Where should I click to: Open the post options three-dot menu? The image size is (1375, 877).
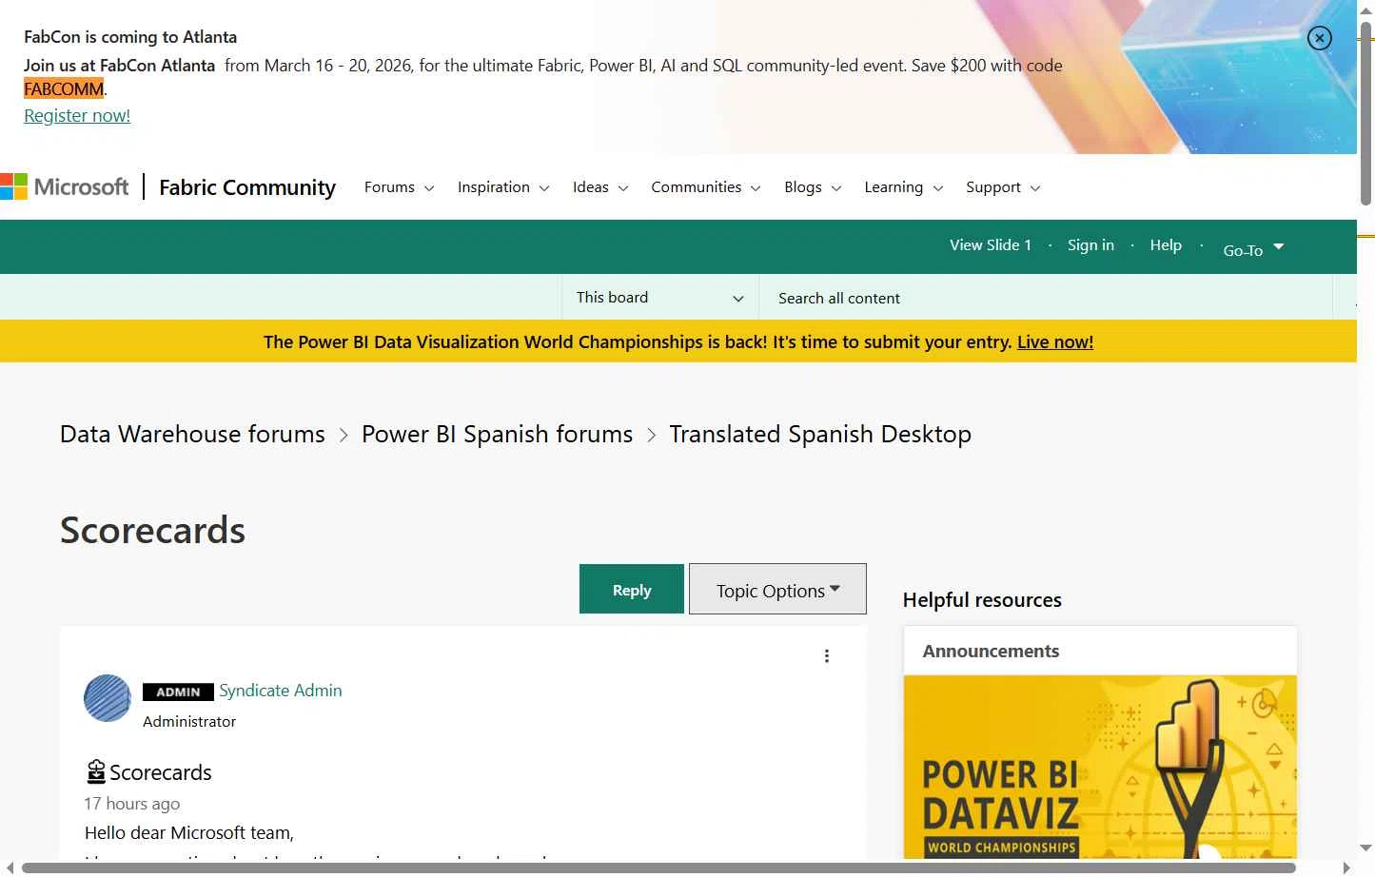tap(827, 656)
